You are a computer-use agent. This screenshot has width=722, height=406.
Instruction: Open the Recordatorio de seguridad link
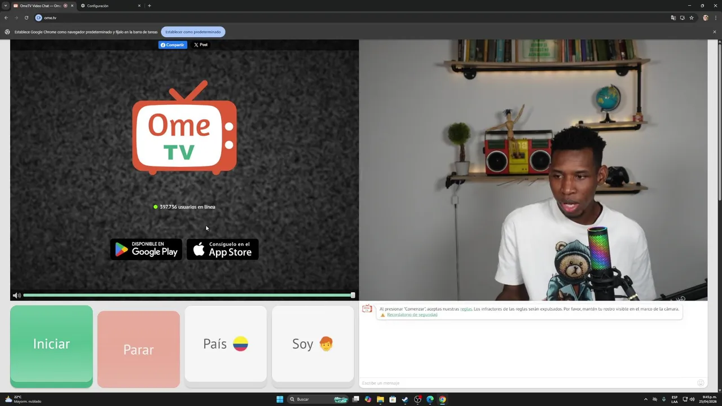coord(412,315)
